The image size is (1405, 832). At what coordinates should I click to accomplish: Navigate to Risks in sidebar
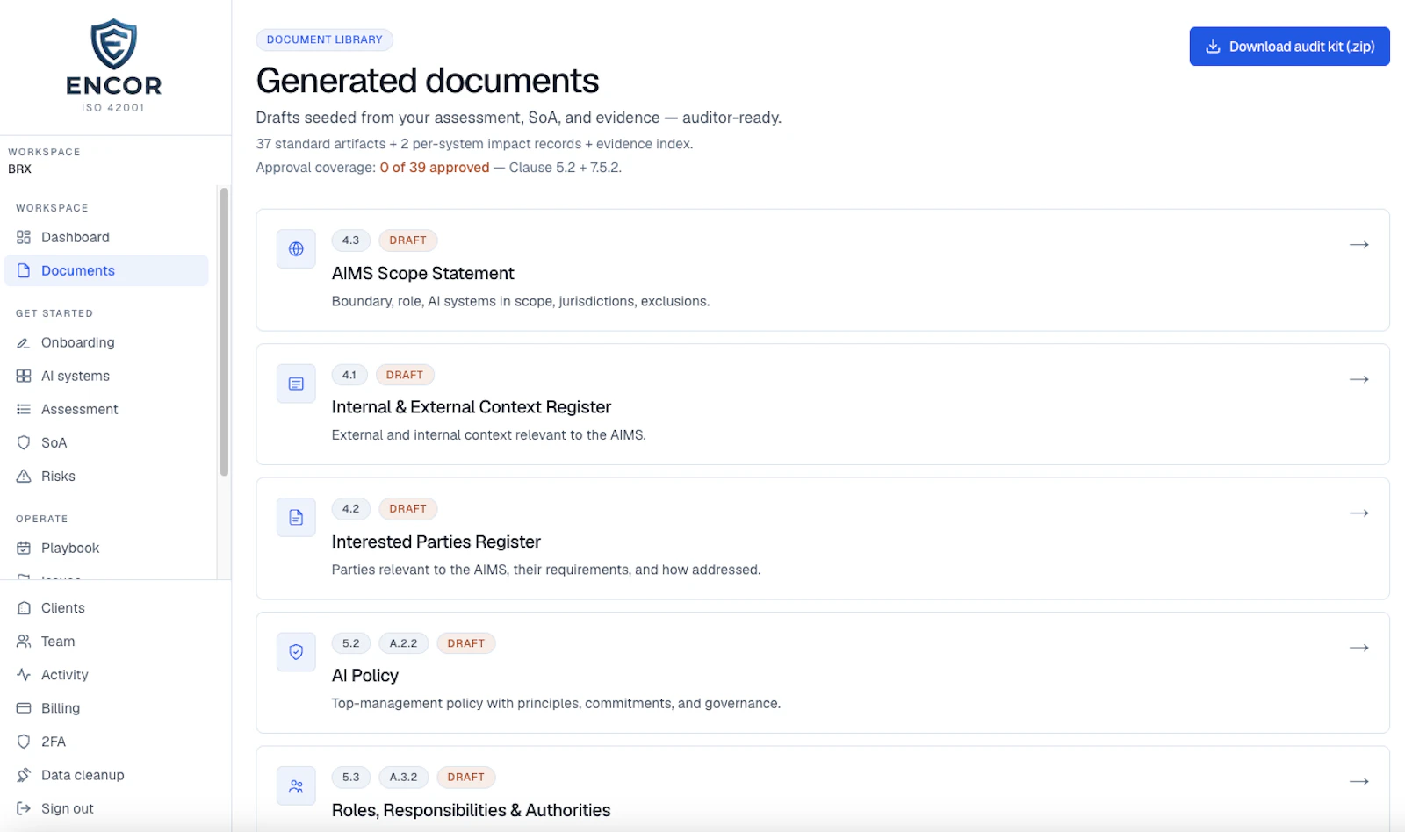pos(106,476)
